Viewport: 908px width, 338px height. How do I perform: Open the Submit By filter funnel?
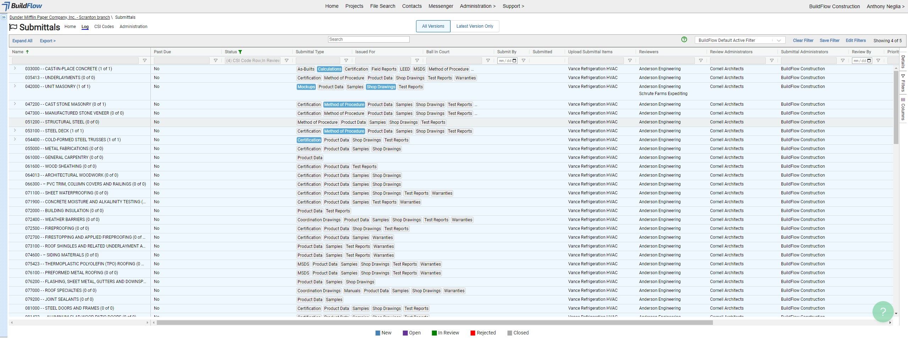click(x=524, y=61)
